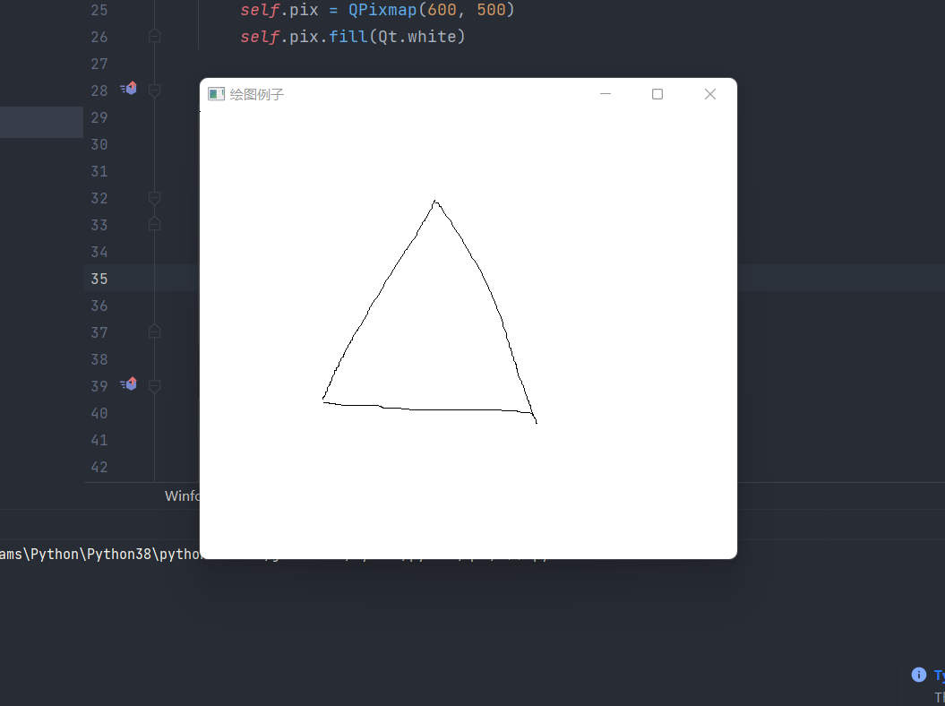Collapse the code block at line 39
Viewport: 945px width, 706px height.
pyautogui.click(x=154, y=386)
